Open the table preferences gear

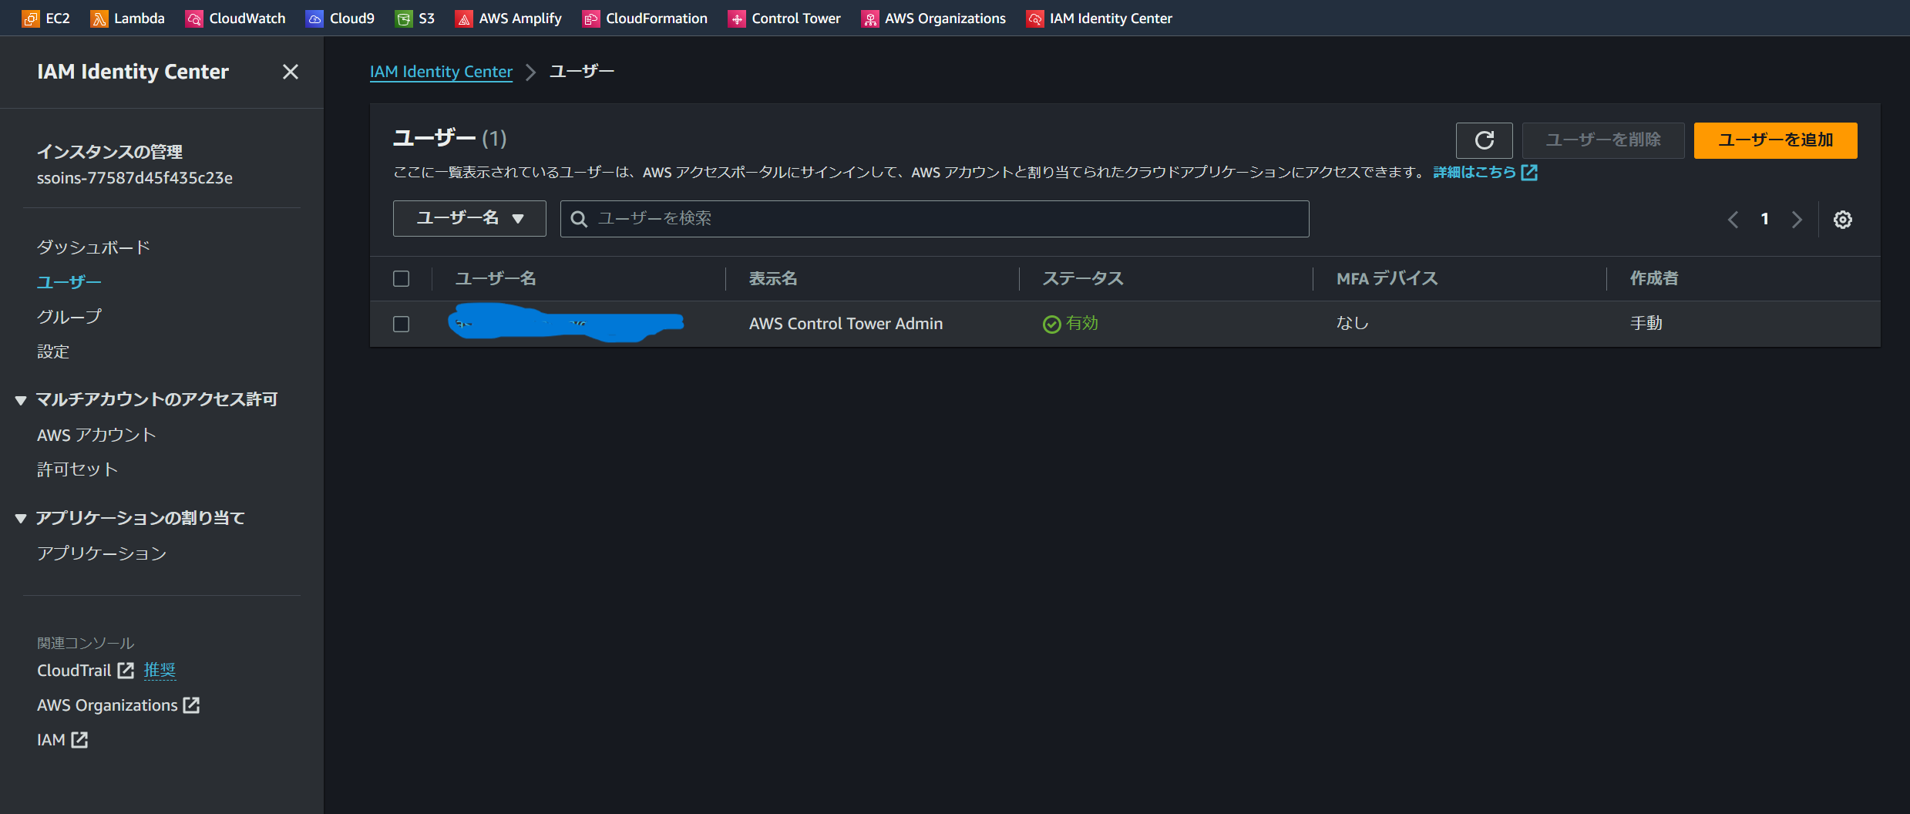1843,219
